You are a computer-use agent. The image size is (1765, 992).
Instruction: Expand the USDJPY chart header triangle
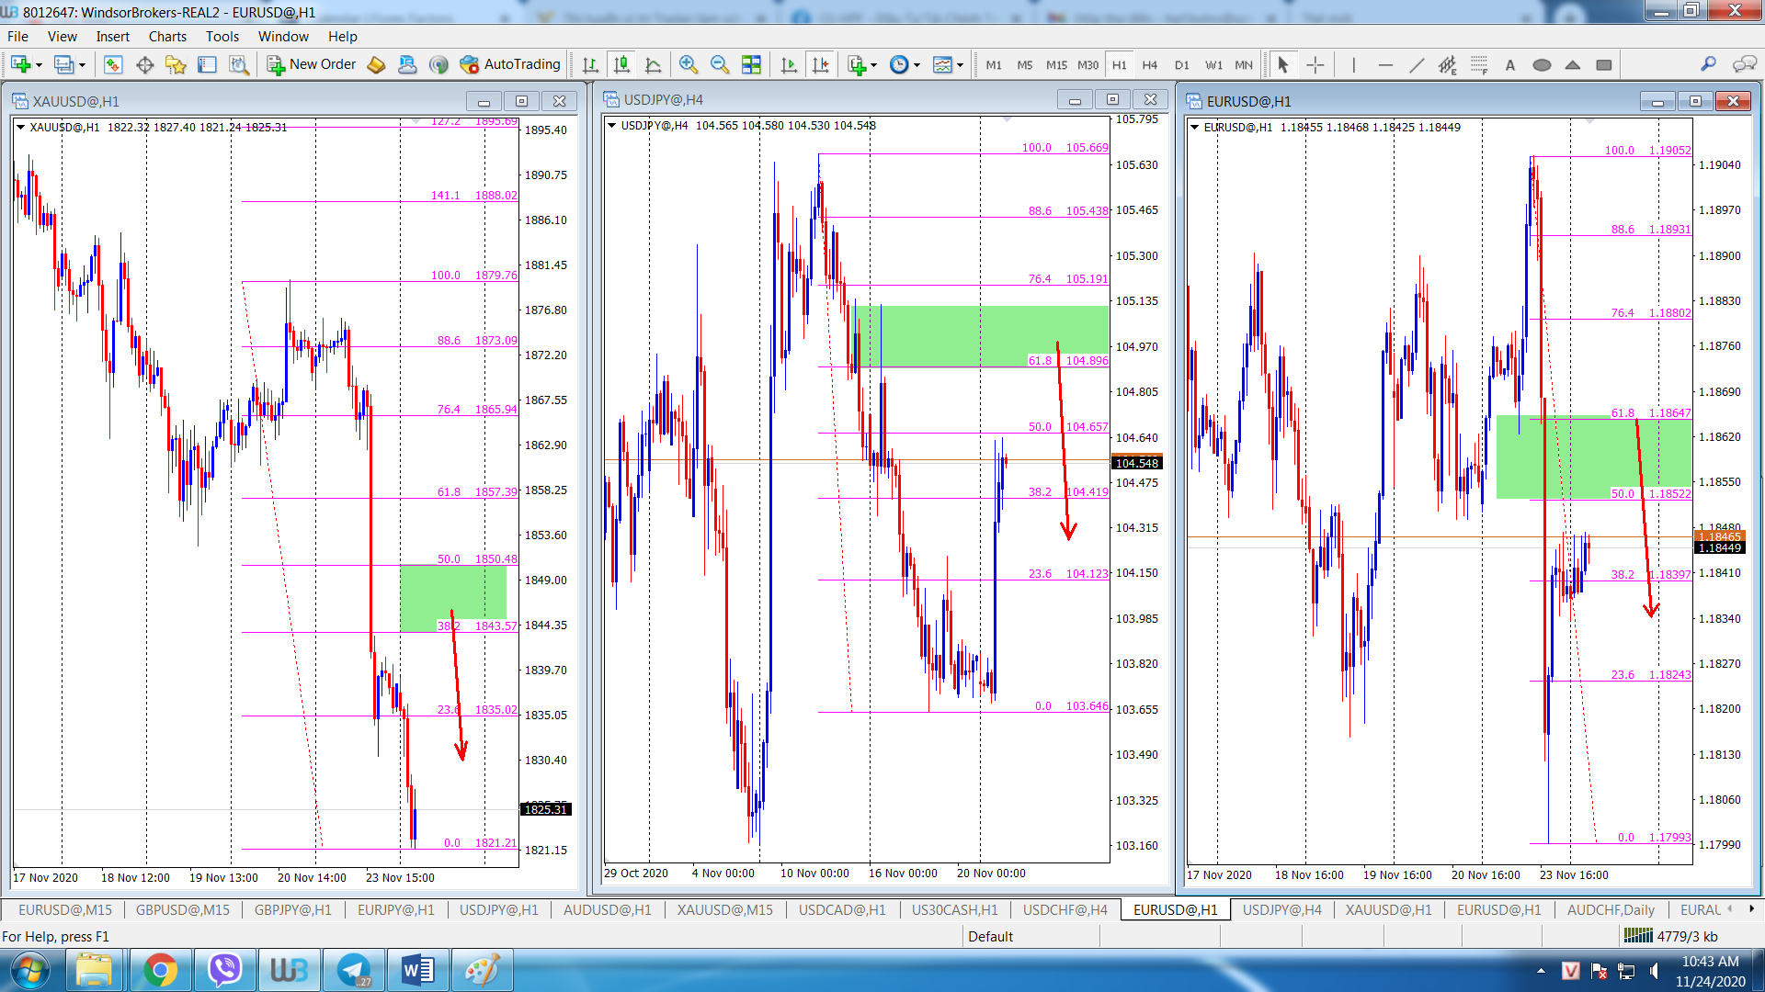point(611,126)
